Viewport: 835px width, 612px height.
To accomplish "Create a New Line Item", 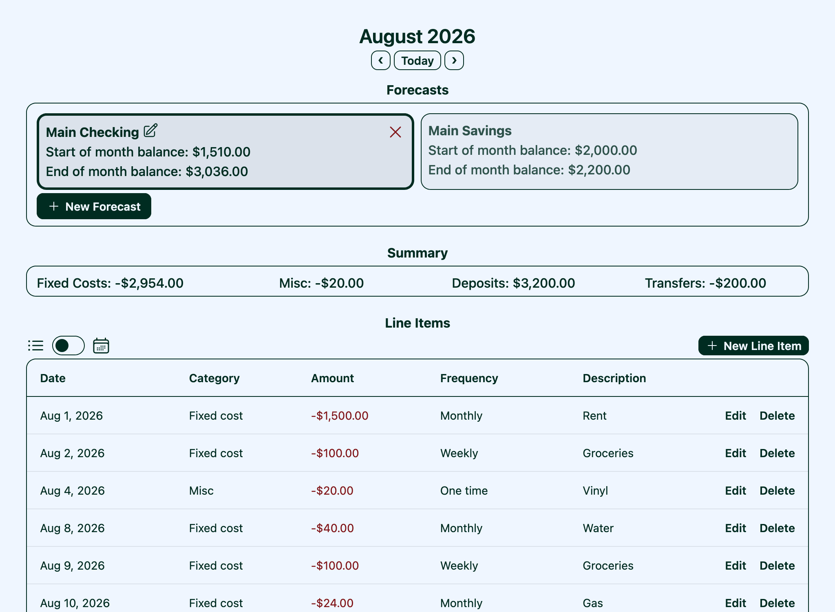I will (753, 346).
